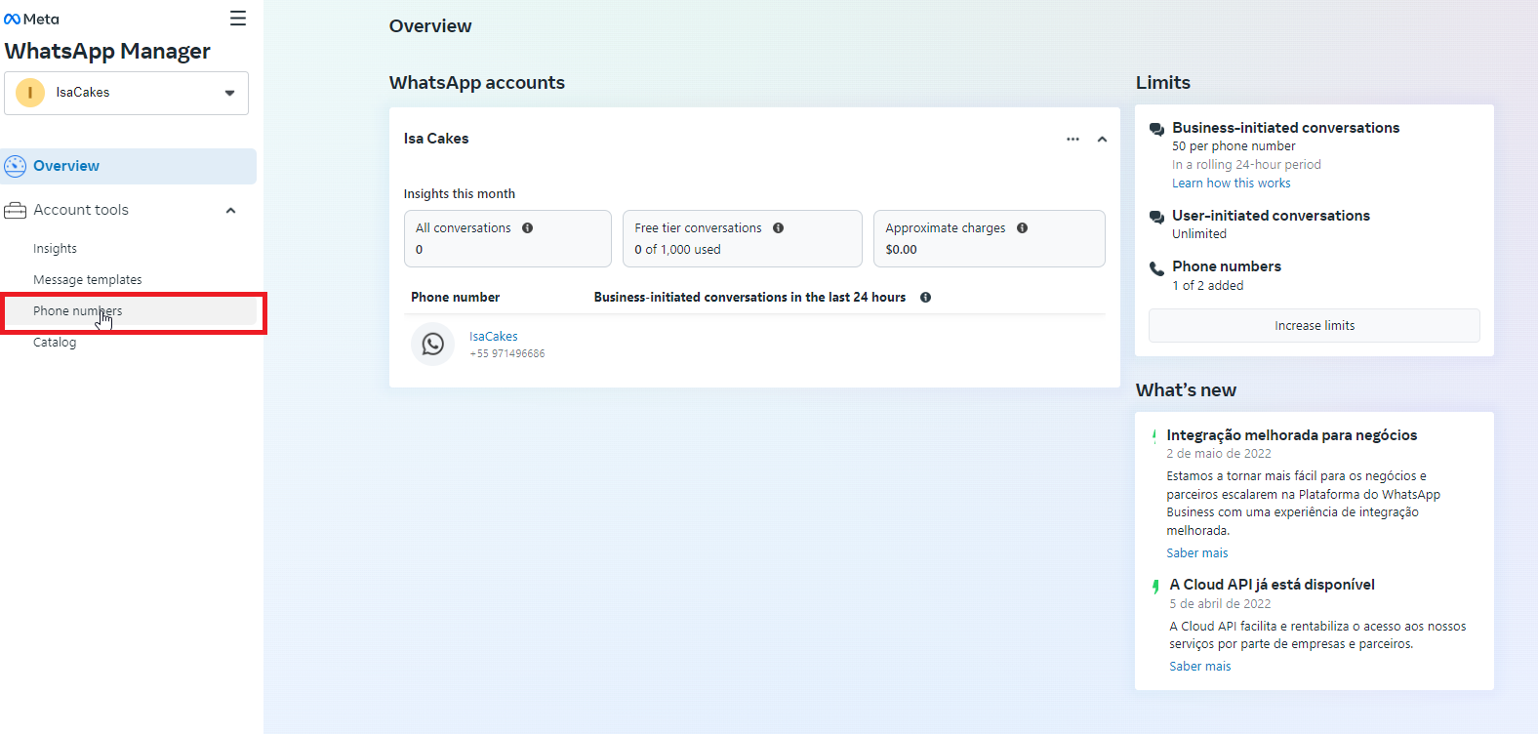Open the IsaCakes account dropdown
The image size is (1538, 734).
(127, 93)
